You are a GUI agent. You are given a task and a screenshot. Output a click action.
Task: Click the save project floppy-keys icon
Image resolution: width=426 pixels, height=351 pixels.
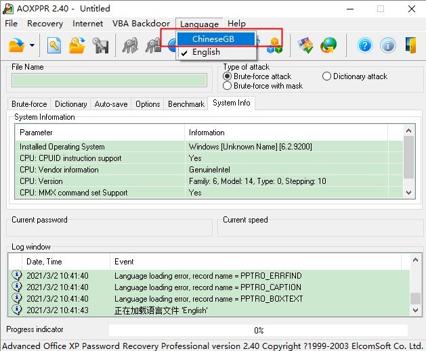(100, 45)
